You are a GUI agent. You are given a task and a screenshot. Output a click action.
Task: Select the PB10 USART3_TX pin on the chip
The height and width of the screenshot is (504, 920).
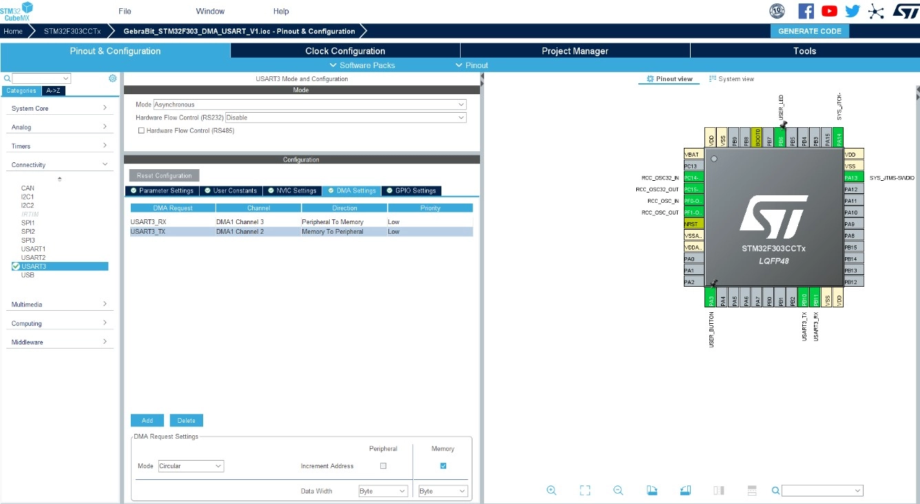[x=804, y=297]
